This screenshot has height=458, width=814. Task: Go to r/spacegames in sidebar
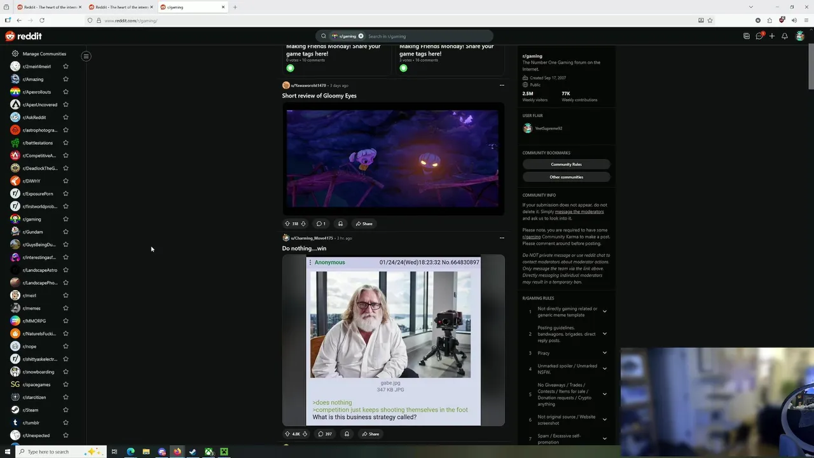pos(31,385)
